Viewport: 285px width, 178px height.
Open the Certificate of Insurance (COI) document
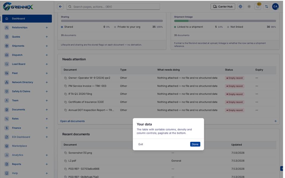tap(86, 102)
